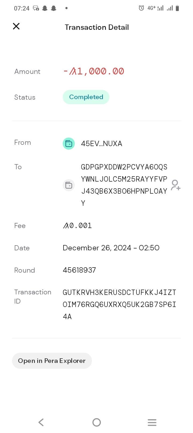Tap the red amount value
The width and height of the screenshot is (193, 433).
[x=94, y=71]
